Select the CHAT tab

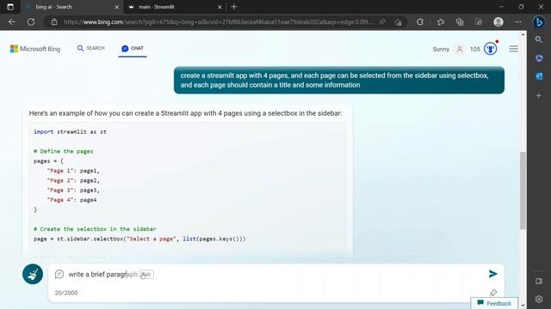click(133, 48)
